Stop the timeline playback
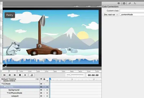144x98 pixels. (20, 75)
